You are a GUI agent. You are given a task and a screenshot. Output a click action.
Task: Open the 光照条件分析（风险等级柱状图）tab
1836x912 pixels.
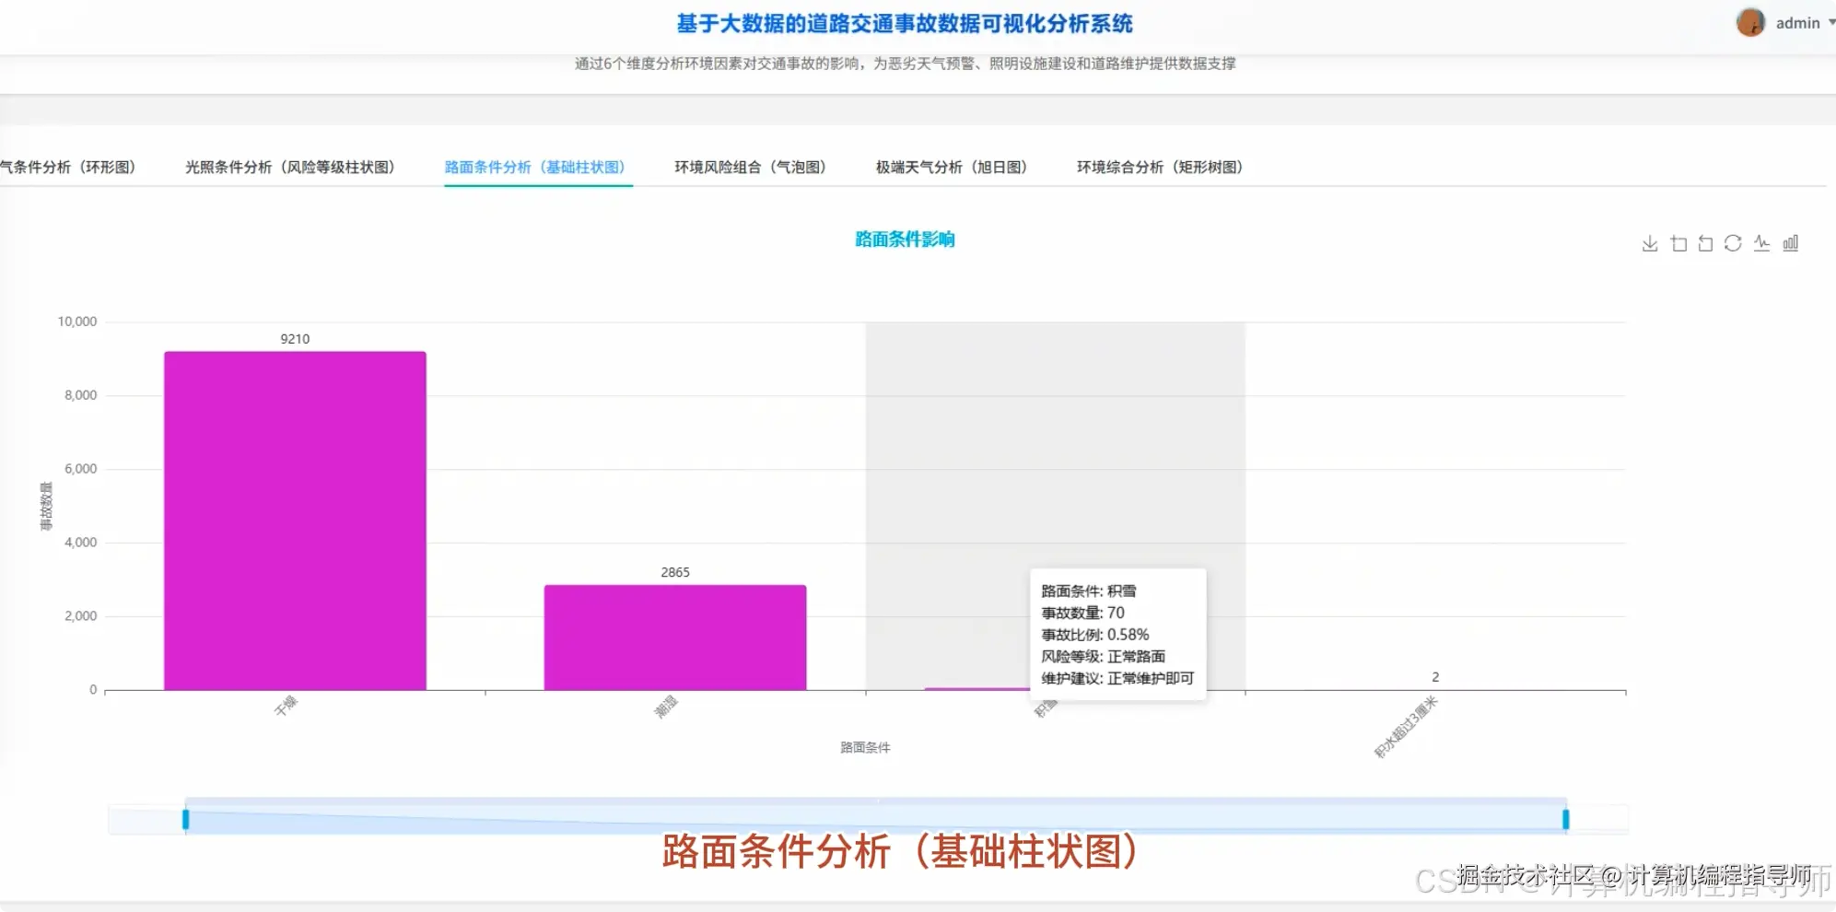coord(290,167)
